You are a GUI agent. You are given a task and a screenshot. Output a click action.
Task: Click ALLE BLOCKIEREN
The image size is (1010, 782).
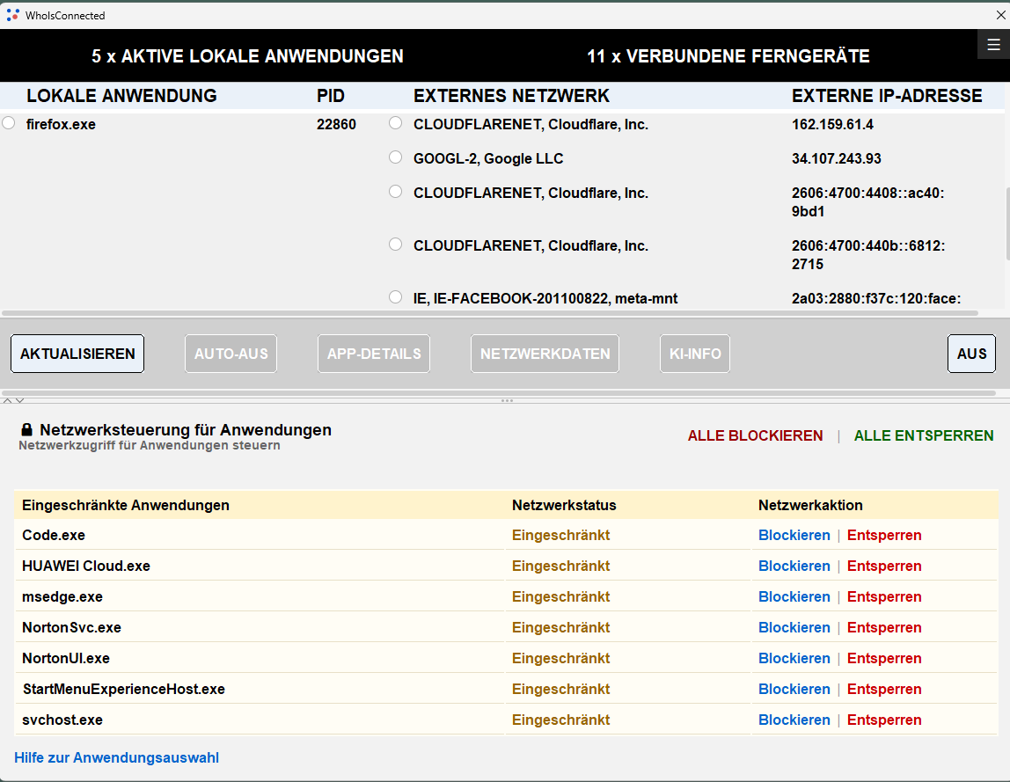(755, 436)
